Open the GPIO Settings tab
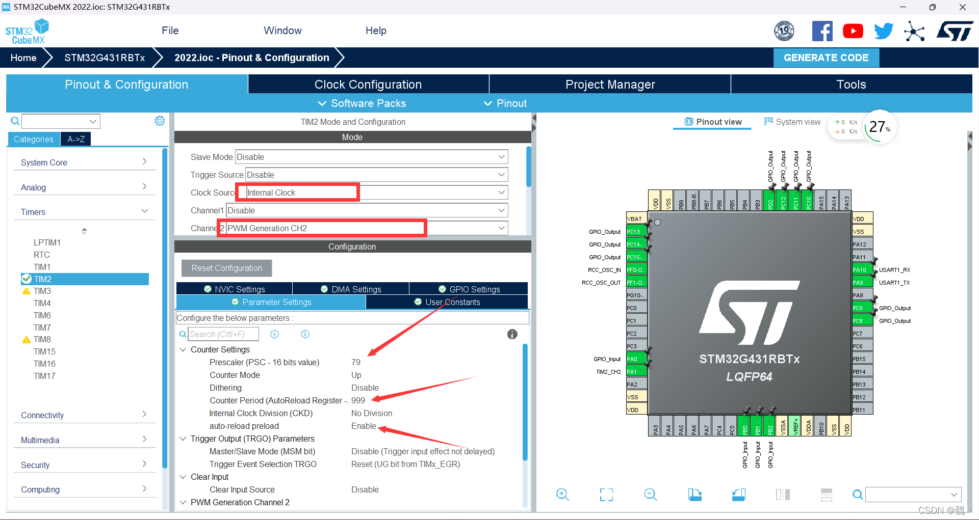 469,289
